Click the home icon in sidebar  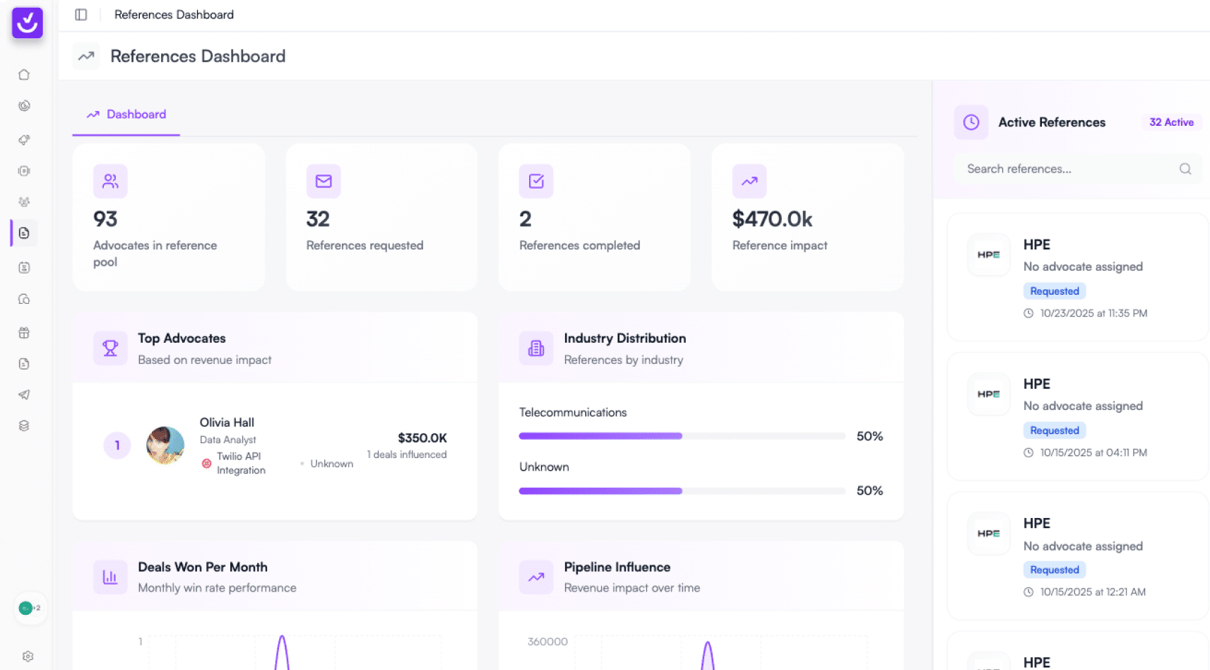click(x=24, y=75)
